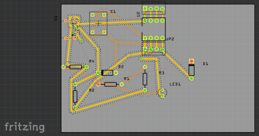Click the R4 resistor body

pyautogui.click(x=75, y=67)
